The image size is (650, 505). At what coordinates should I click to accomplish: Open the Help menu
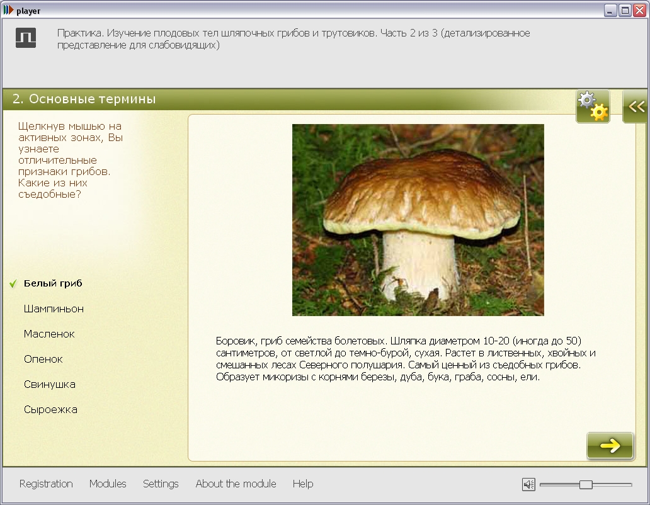coord(303,484)
